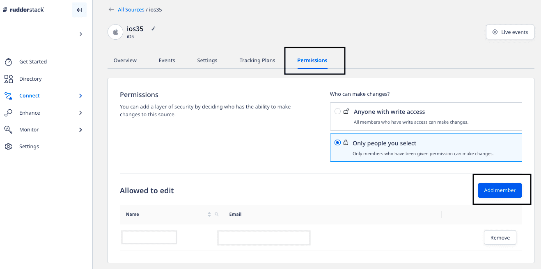Click the Get Started stopwatch icon
Viewport: 541px width, 269px height.
(x=8, y=62)
